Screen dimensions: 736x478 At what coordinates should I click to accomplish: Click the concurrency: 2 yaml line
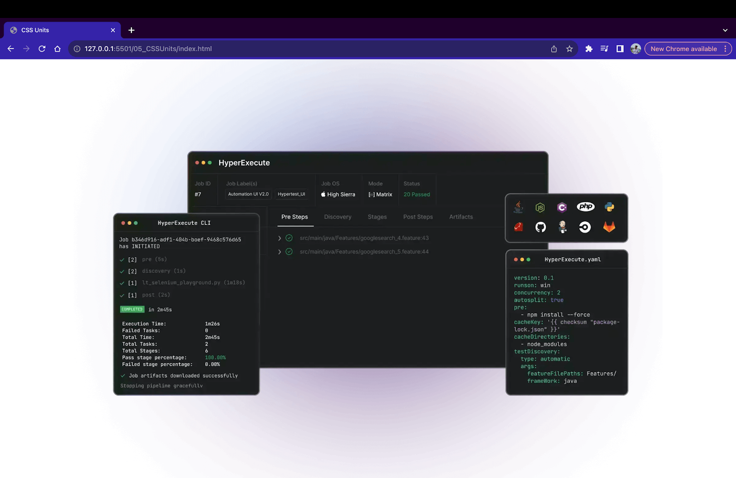pos(537,293)
